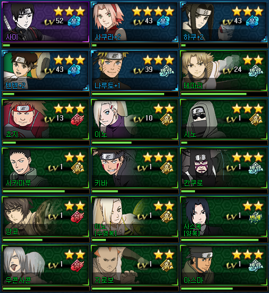Click the lightning element icon on 사스케 [양복]

pos(255,217)
